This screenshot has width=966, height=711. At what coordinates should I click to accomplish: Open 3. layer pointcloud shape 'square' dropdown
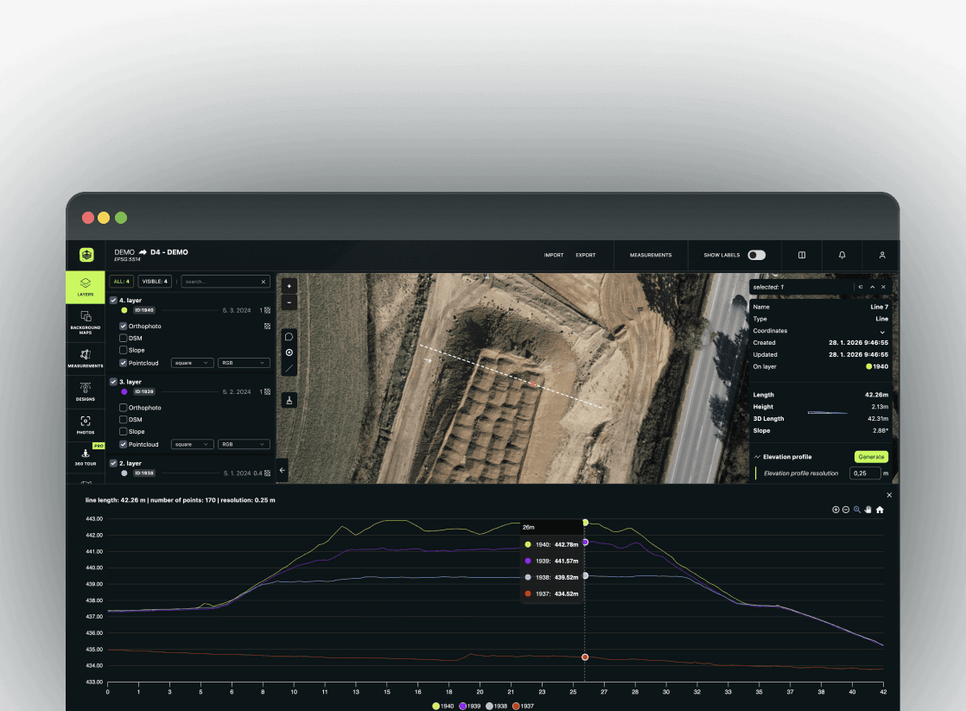click(192, 444)
